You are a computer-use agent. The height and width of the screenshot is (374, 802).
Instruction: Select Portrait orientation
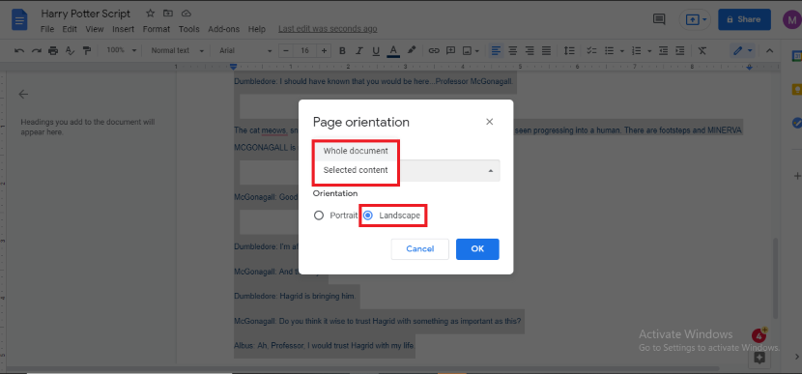click(319, 216)
